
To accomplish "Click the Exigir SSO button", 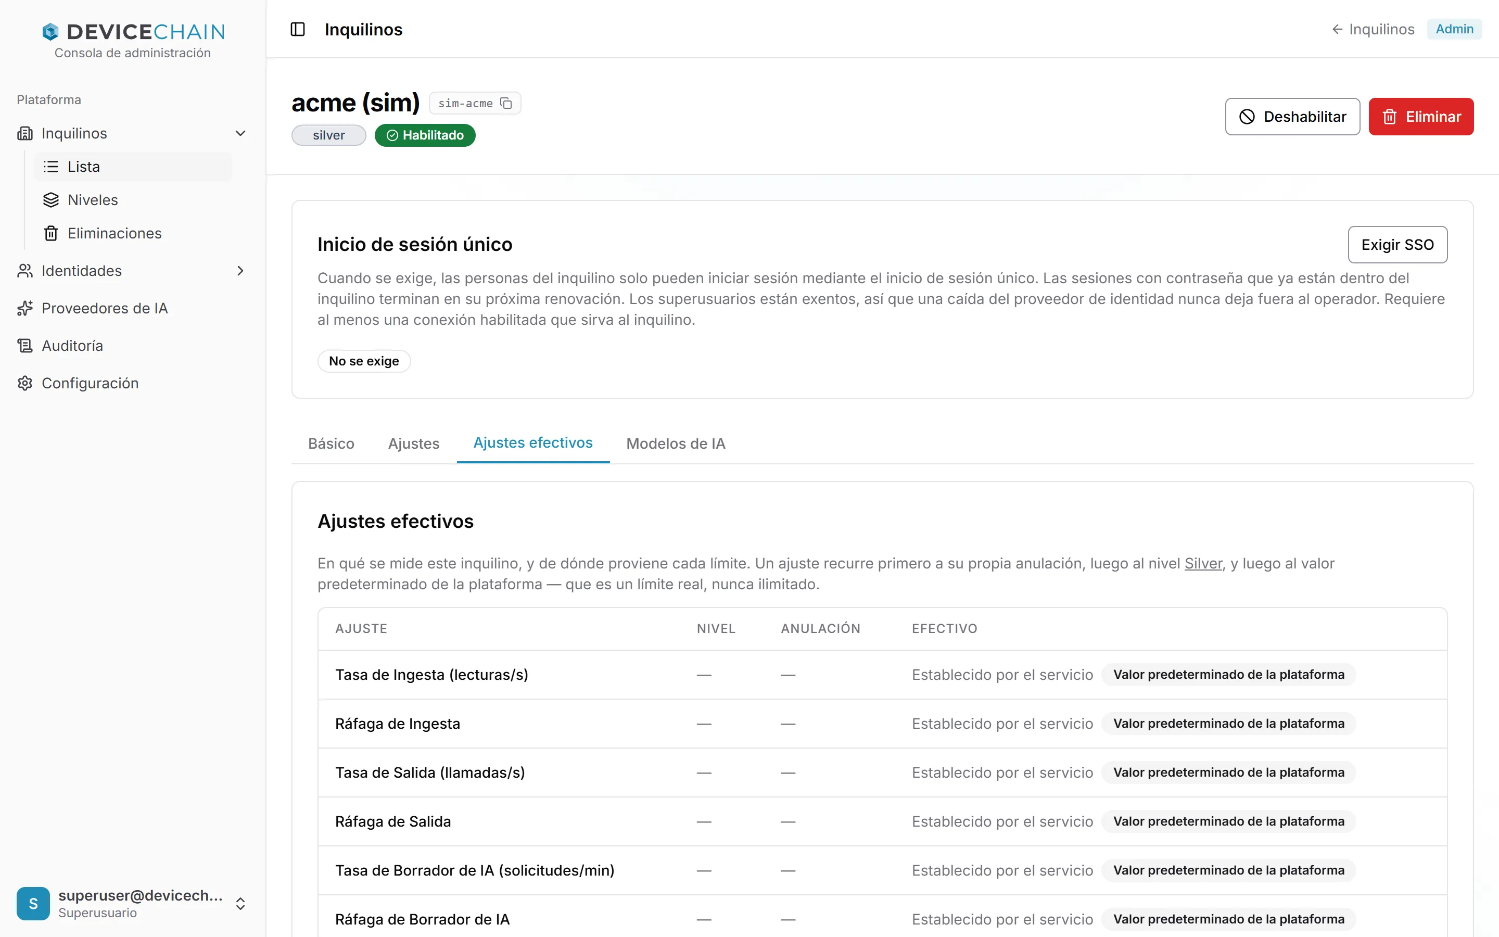I will click(x=1398, y=245).
